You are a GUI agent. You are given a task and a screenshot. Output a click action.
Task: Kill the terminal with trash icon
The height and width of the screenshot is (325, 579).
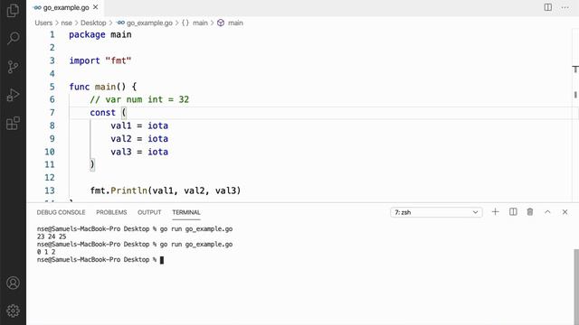530,212
